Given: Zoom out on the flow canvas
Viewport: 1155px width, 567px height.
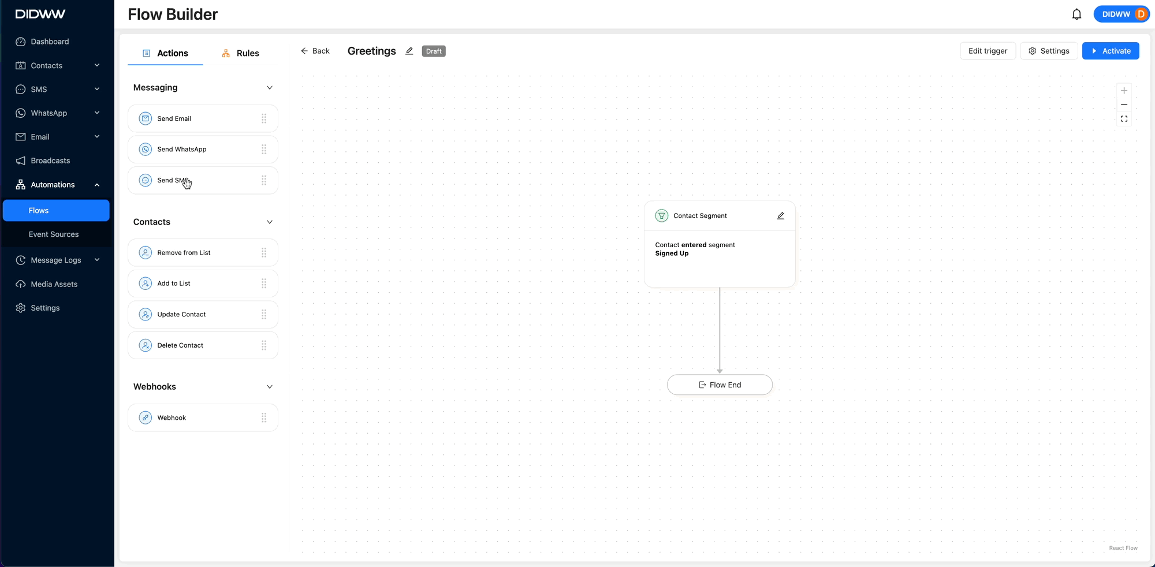Looking at the screenshot, I should tap(1124, 105).
